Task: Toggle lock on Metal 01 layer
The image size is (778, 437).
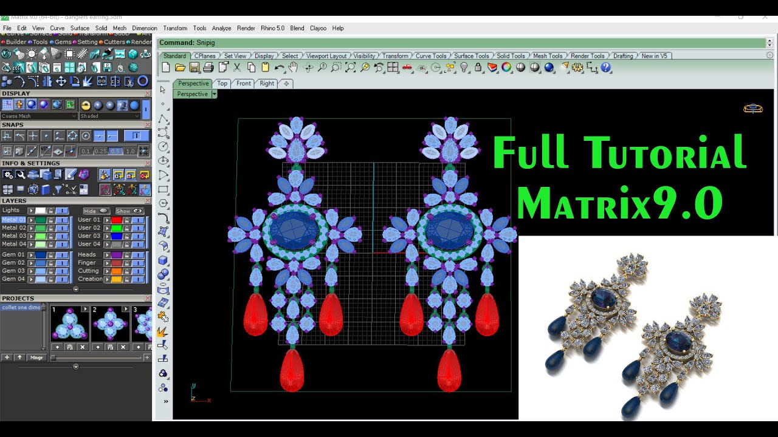Action: [52, 220]
